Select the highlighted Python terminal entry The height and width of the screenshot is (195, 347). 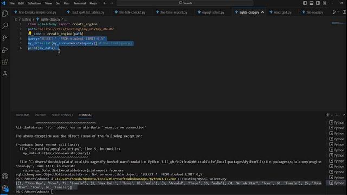pos(337,183)
